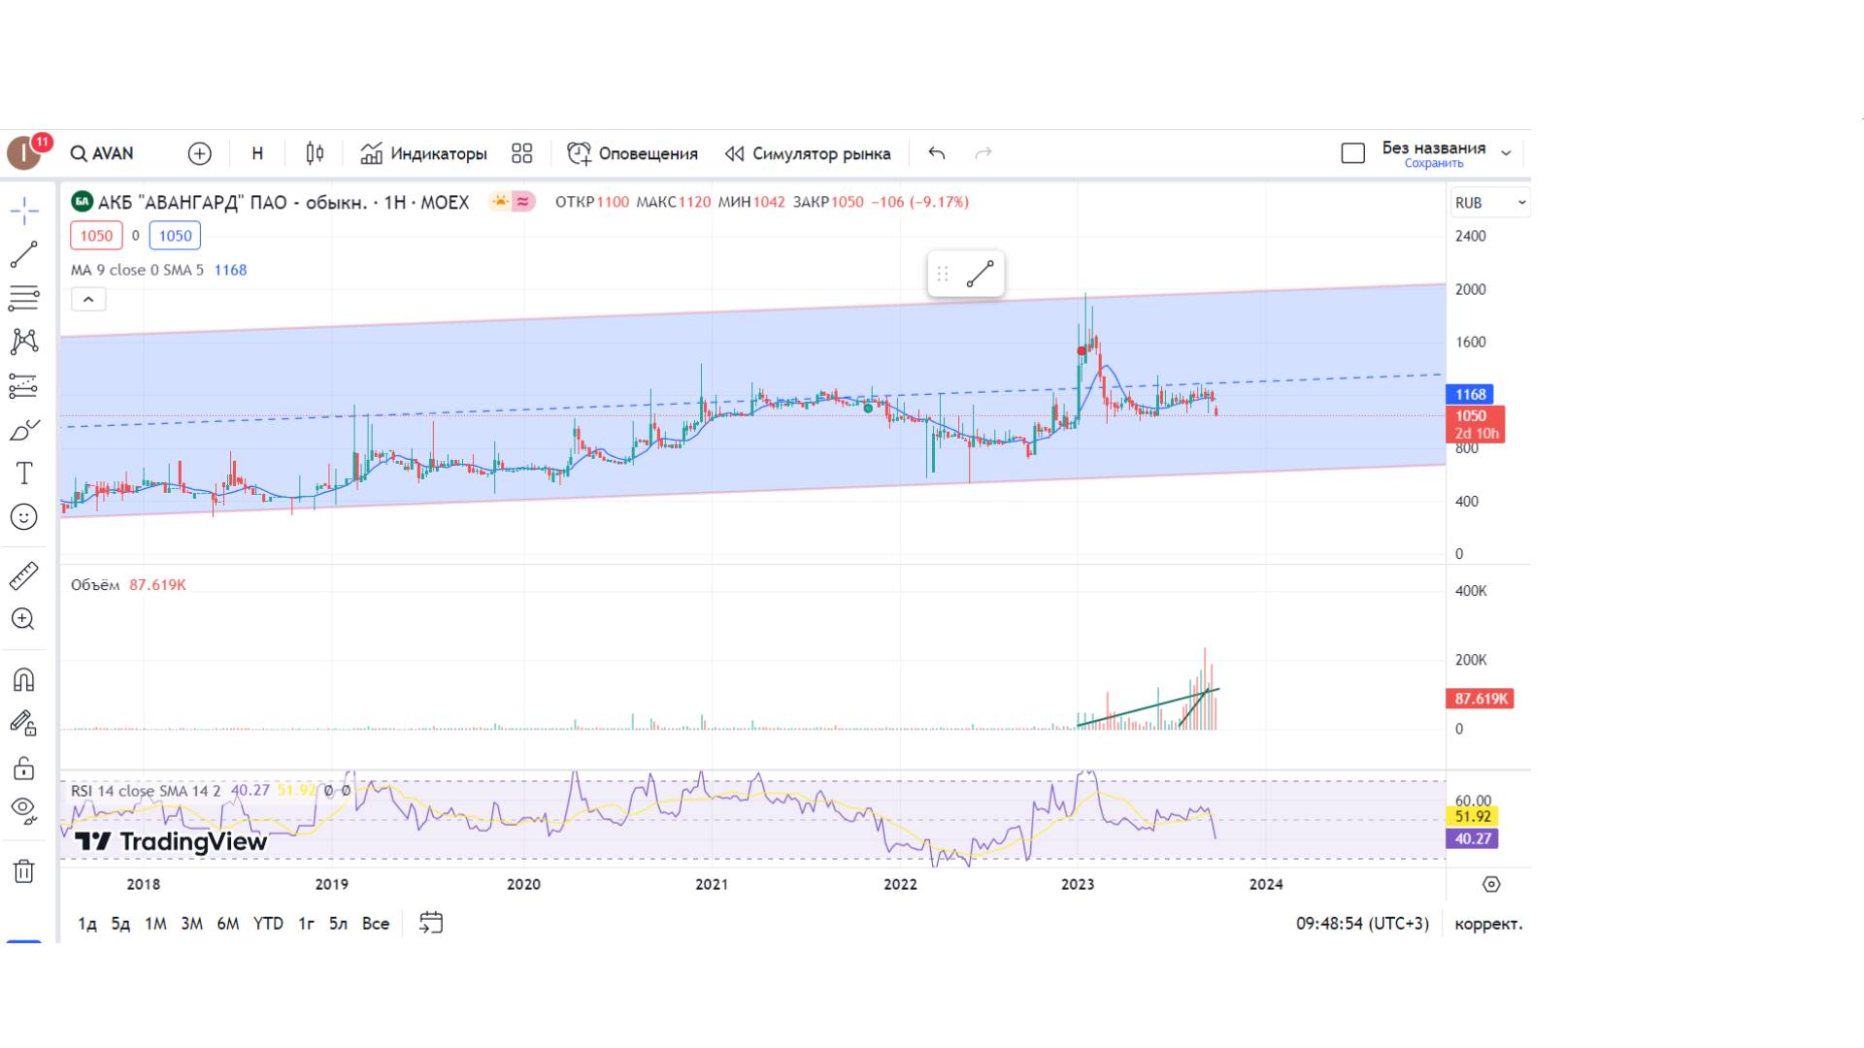
Task: Activate the ruler measure tool
Action: (24, 576)
